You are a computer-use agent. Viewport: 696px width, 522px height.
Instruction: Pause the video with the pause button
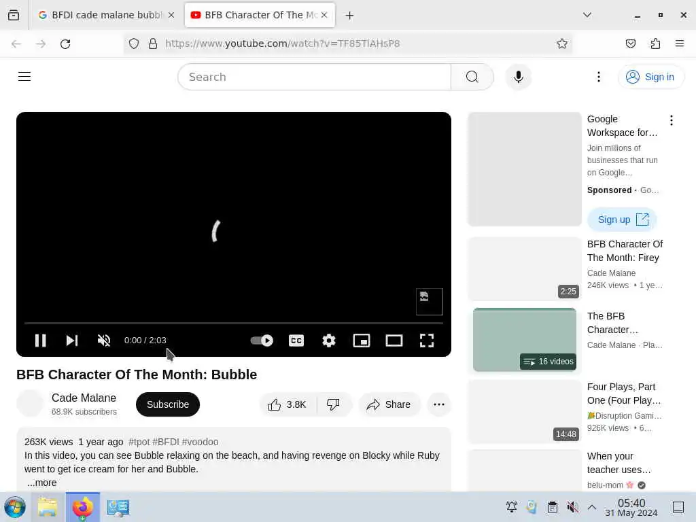(x=40, y=341)
